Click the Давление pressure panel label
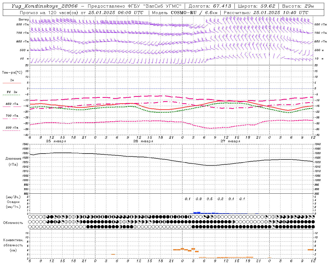The height and width of the screenshot is (263, 328). (13, 159)
